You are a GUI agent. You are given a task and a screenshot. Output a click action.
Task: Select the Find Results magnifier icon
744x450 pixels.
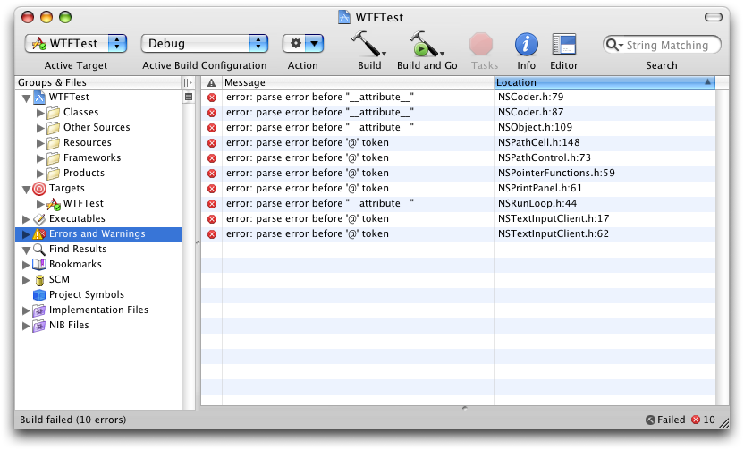39,250
